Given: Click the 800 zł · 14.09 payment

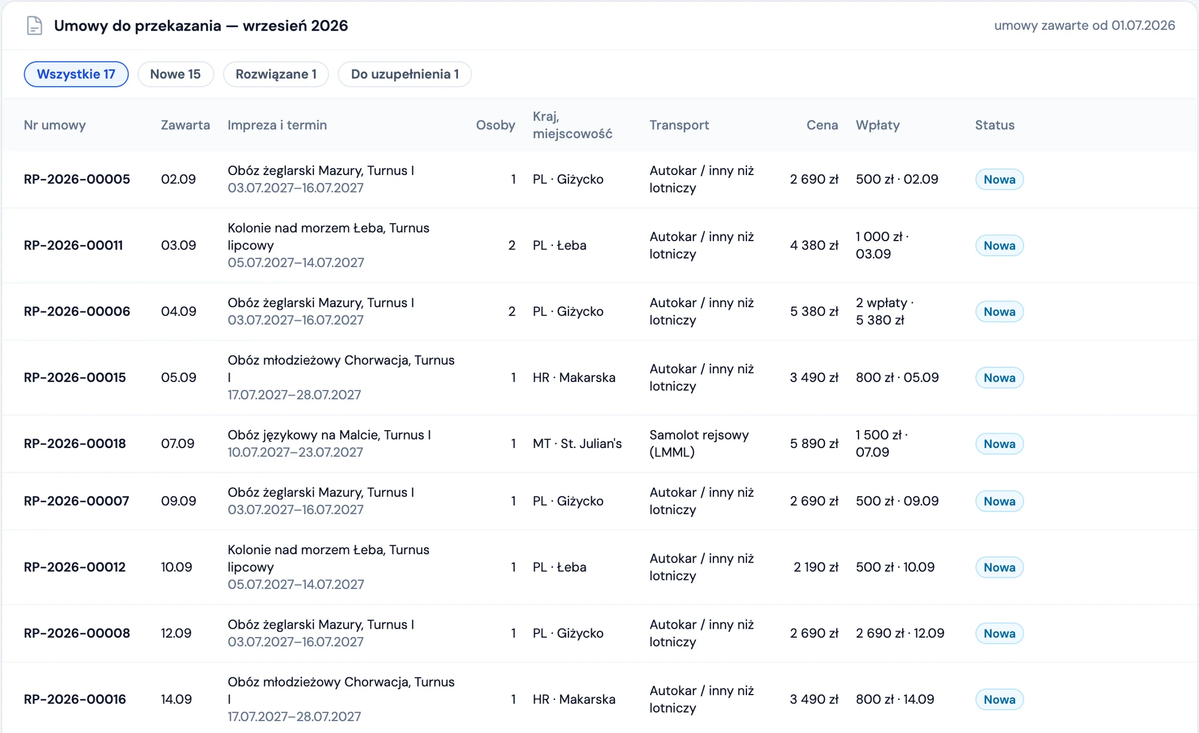Looking at the screenshot, I should pos(895,699).
